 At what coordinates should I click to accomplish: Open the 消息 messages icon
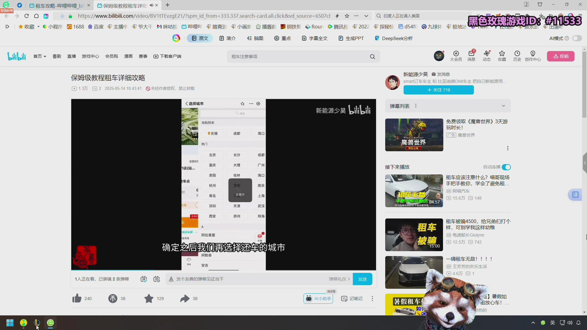click(471, 56)
